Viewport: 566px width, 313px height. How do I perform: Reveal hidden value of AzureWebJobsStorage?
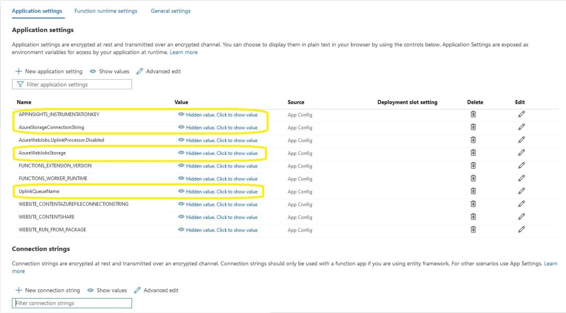(218, 153)
